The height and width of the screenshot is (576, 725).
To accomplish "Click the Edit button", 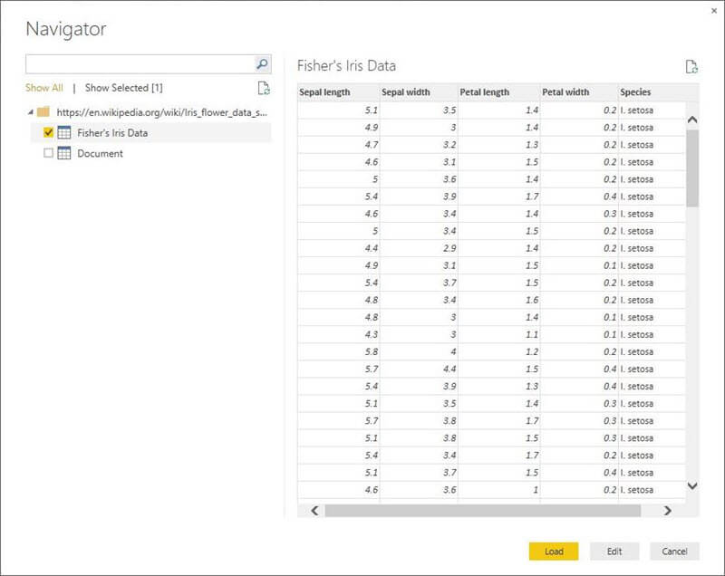I will click(x=614, y=551).
